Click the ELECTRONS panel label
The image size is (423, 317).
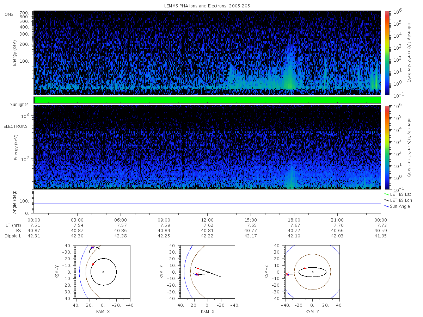(15, 126)
